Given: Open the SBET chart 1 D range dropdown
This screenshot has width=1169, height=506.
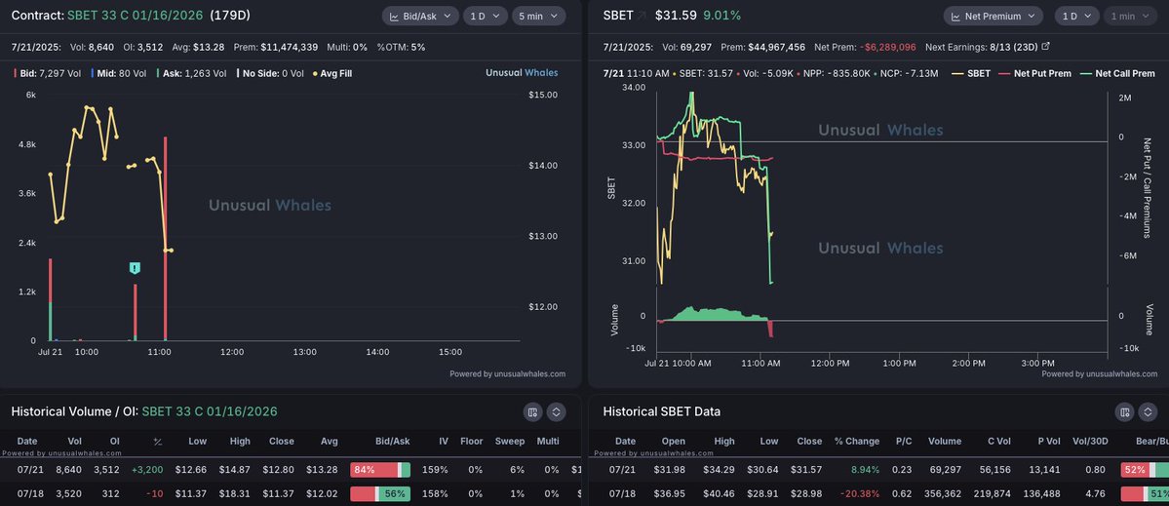Looking at the screenshot, I should [1077, 16].
